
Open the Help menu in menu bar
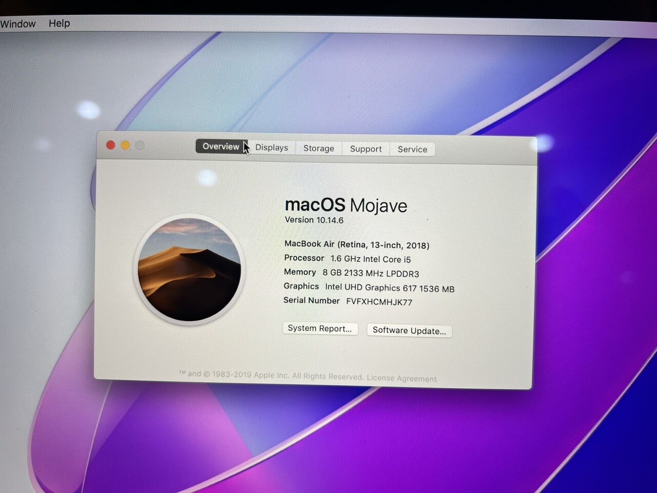[x=59, y=23]
